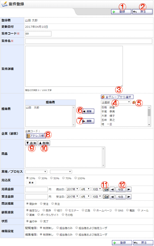This screenshot has width=154, height=246.
Task: Click the 追加 button for 担当者
Action: 88,111
